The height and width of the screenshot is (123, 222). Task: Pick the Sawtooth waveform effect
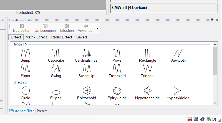pyautogui.click(x=178, y=53)
